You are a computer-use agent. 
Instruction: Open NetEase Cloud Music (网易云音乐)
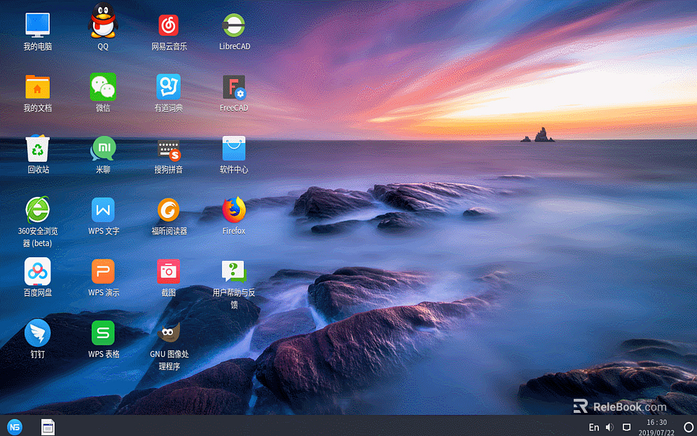point(169,25)
